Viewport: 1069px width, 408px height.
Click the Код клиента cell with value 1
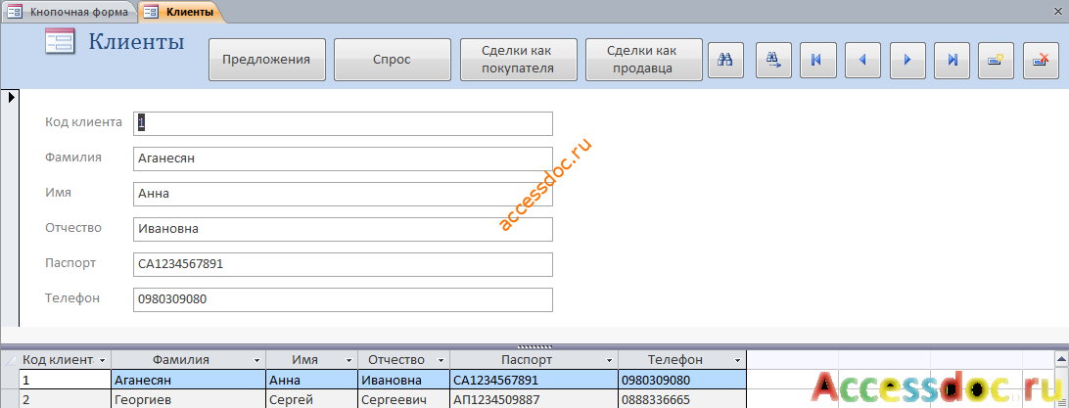click(x=65, y=380)
